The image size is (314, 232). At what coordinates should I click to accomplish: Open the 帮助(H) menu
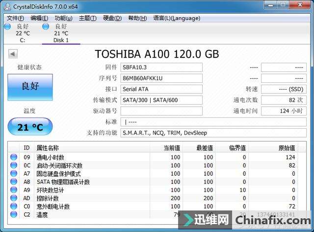[x=137, y=19]
